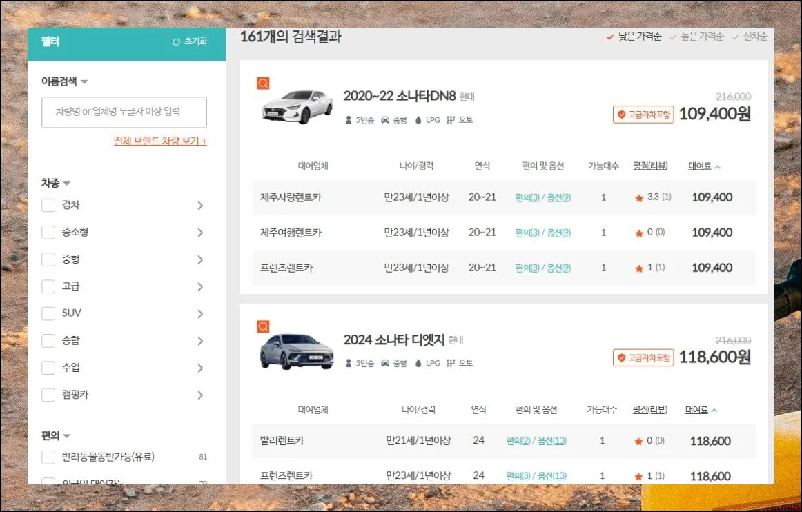Click the 고급자차포함 badge on 소나타 디엣지
Viewport: 802px width, 512px height.
click(x=643, y=357)
